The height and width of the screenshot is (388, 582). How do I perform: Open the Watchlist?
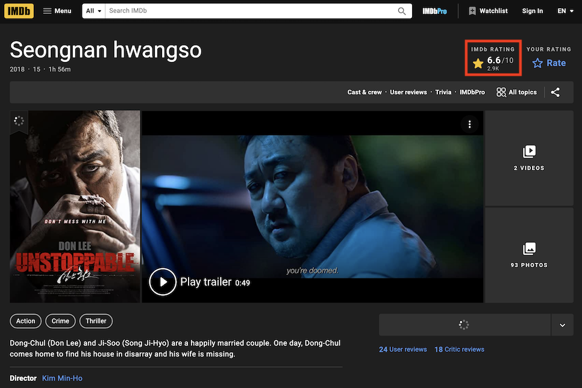click(488, 11)
